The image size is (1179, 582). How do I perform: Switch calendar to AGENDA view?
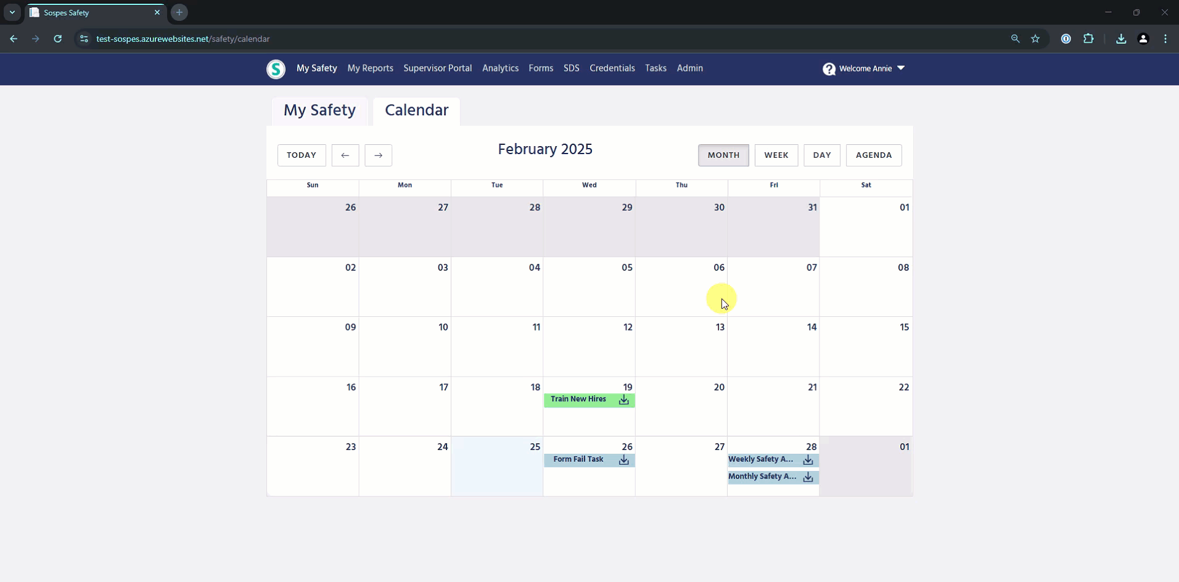coord(874,155)
